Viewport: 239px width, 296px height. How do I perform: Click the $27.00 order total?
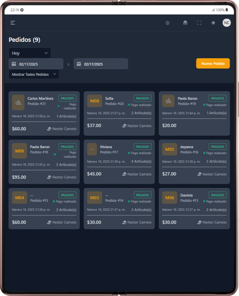tap(169, 174)
